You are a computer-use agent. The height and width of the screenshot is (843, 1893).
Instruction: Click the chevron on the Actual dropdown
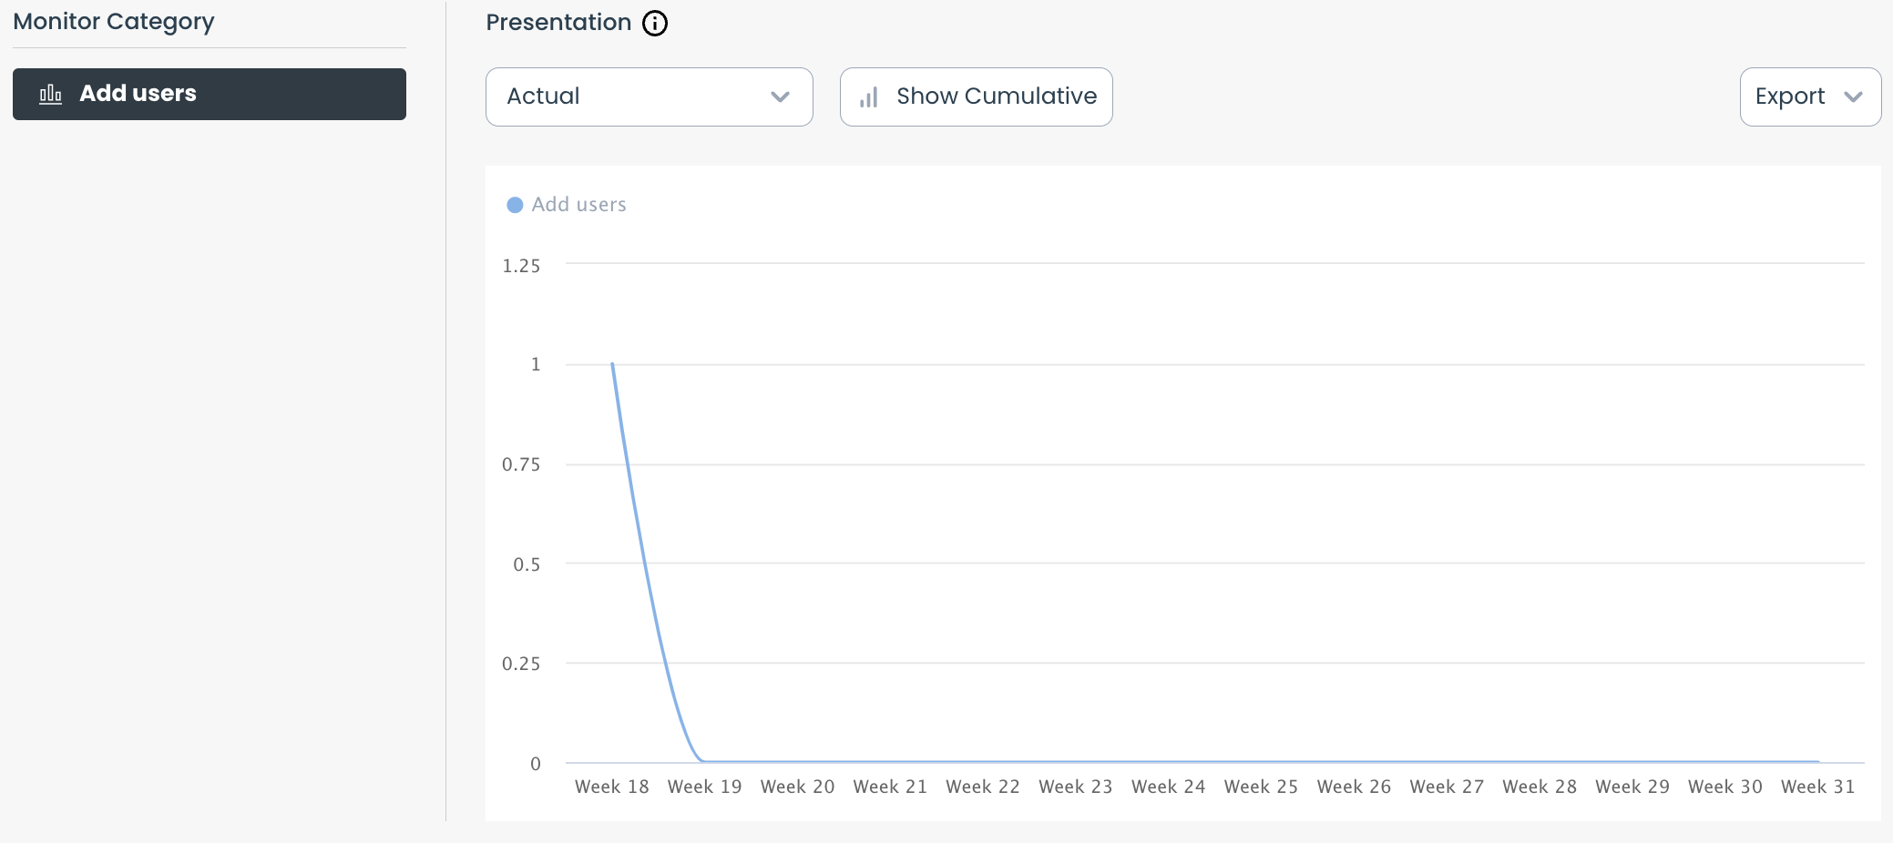(781, 96)
